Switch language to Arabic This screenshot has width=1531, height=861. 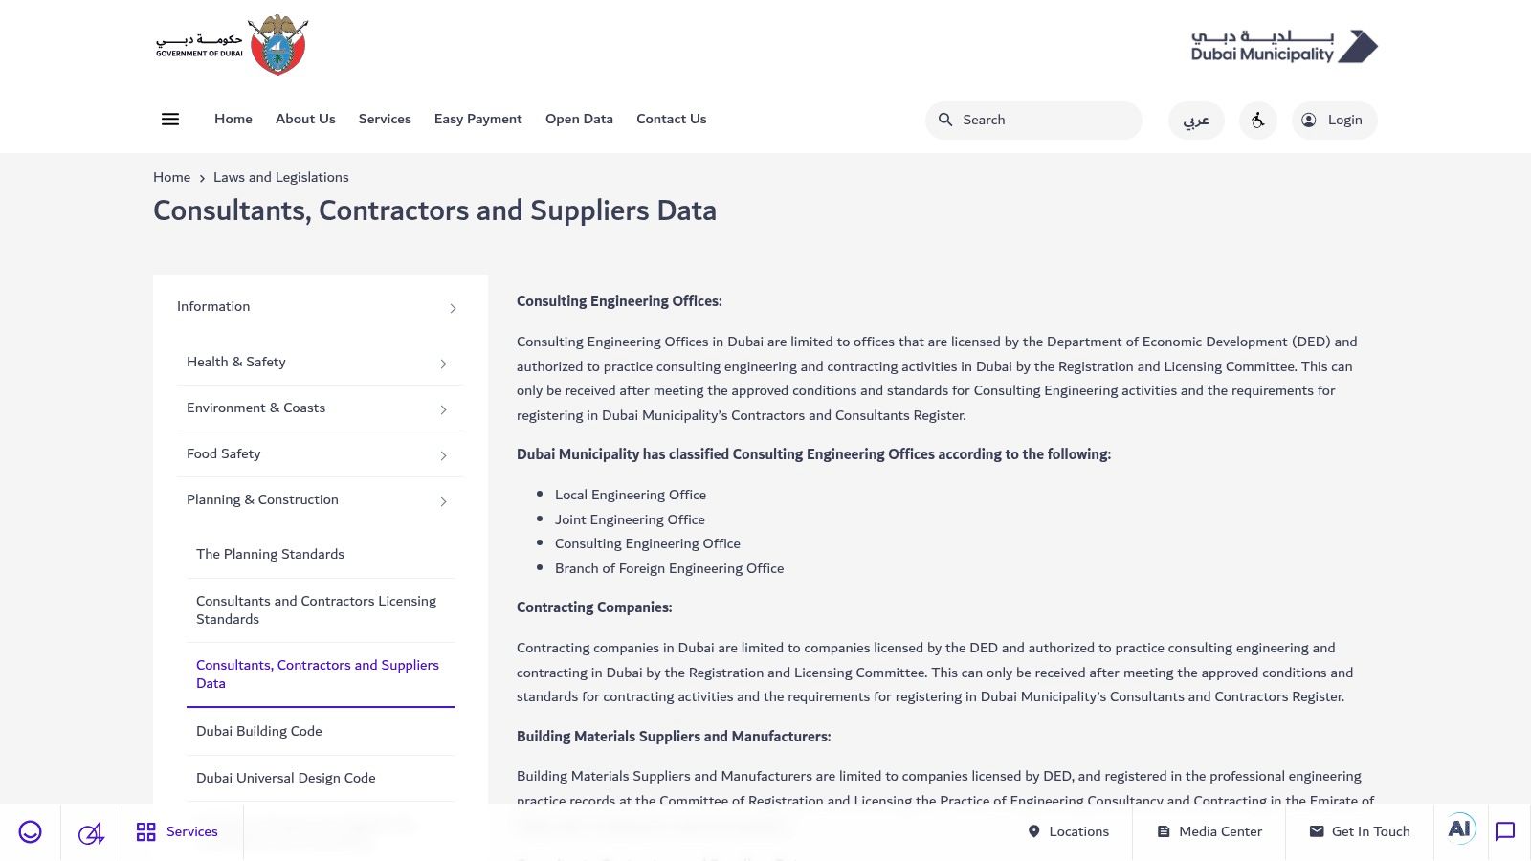(1195, 121)
